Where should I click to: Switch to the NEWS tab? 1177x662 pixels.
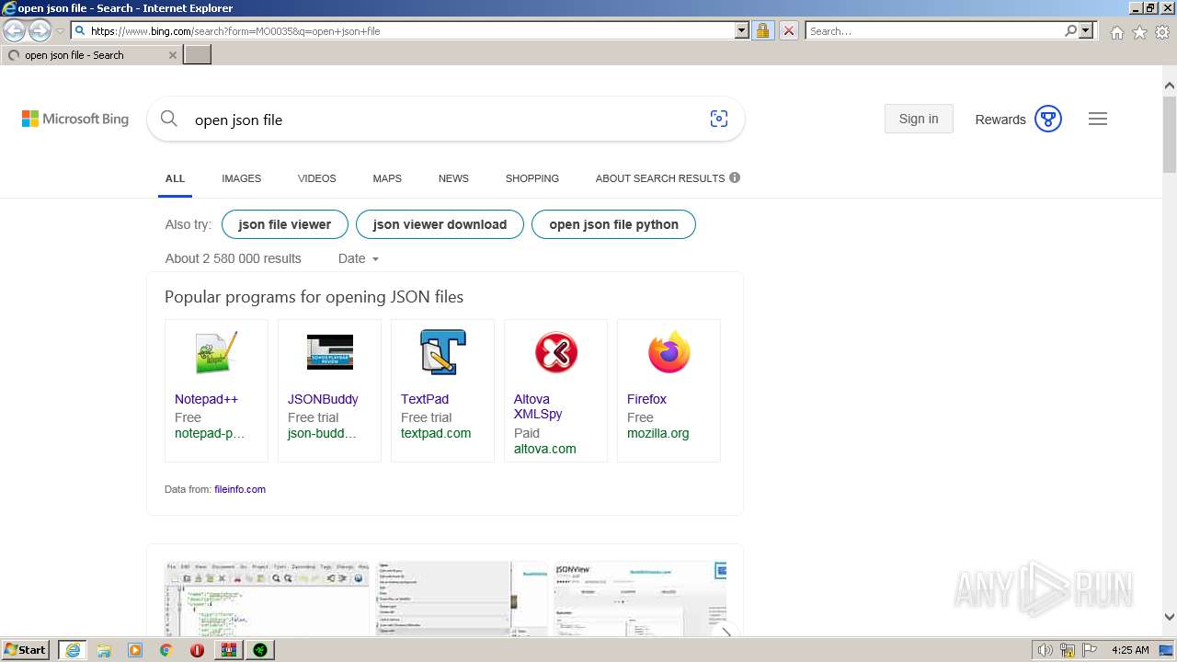[x=453, y=178]
